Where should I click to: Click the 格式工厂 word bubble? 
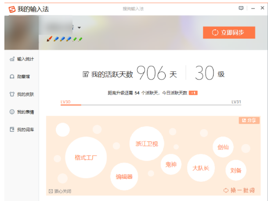[x=86, y=158]
